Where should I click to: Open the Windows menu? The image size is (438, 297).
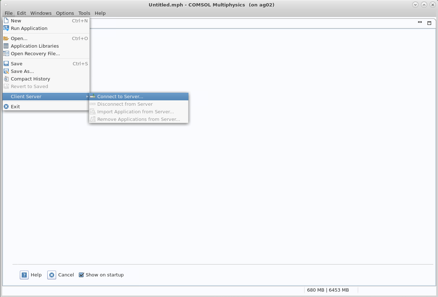[x=41, y=13]
